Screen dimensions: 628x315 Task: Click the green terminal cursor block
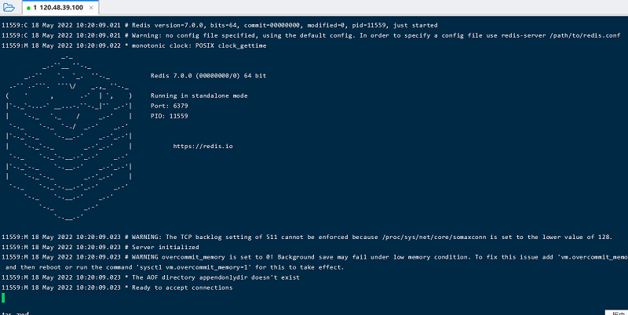pos(3,298)
